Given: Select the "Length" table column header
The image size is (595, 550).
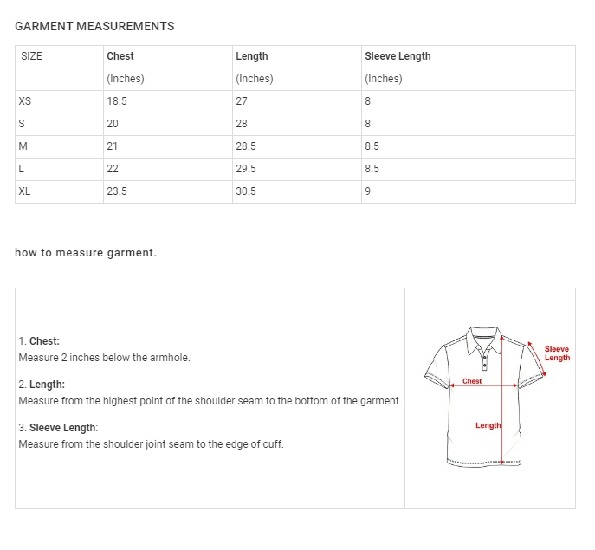Looking at the screenshot, I should point(252,56).
